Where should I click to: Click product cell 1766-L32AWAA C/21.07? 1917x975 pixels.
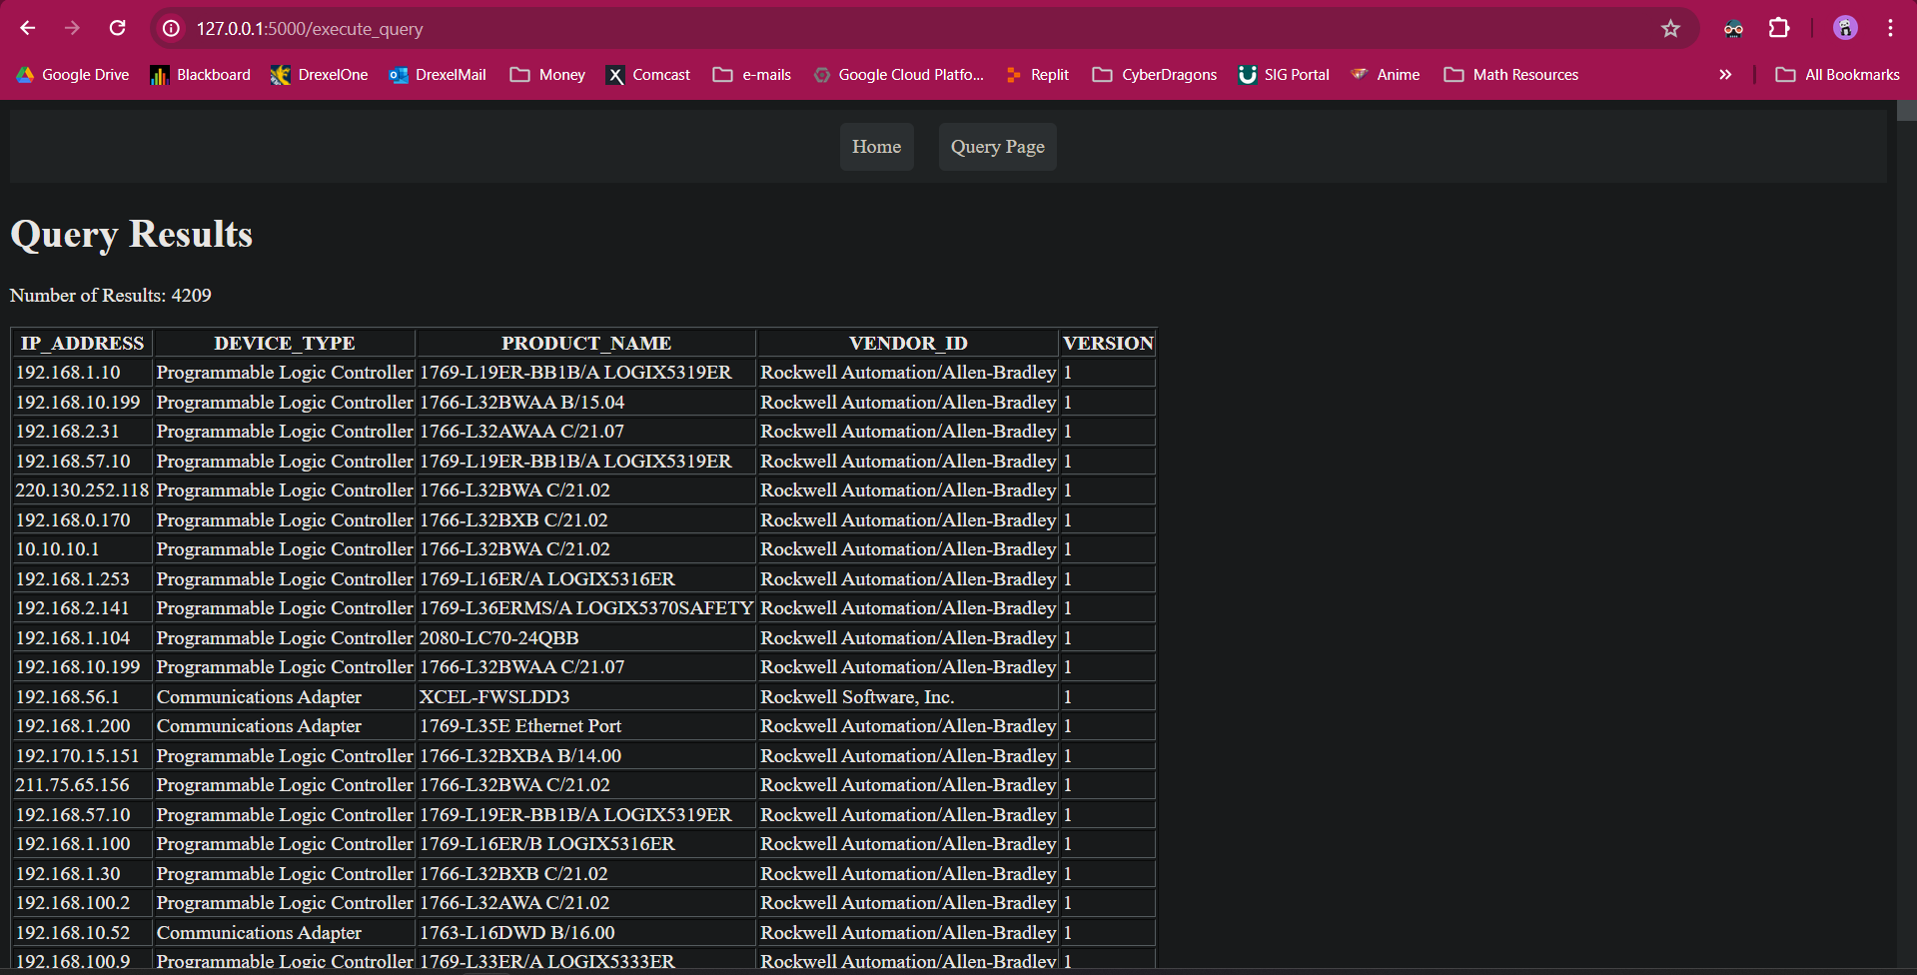point(586,432)
